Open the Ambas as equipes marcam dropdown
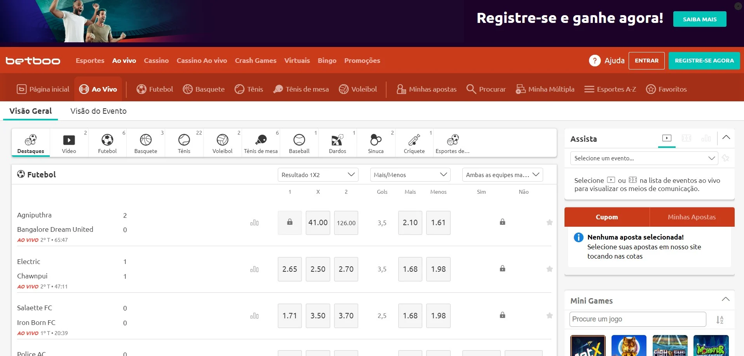 [502, 175]
